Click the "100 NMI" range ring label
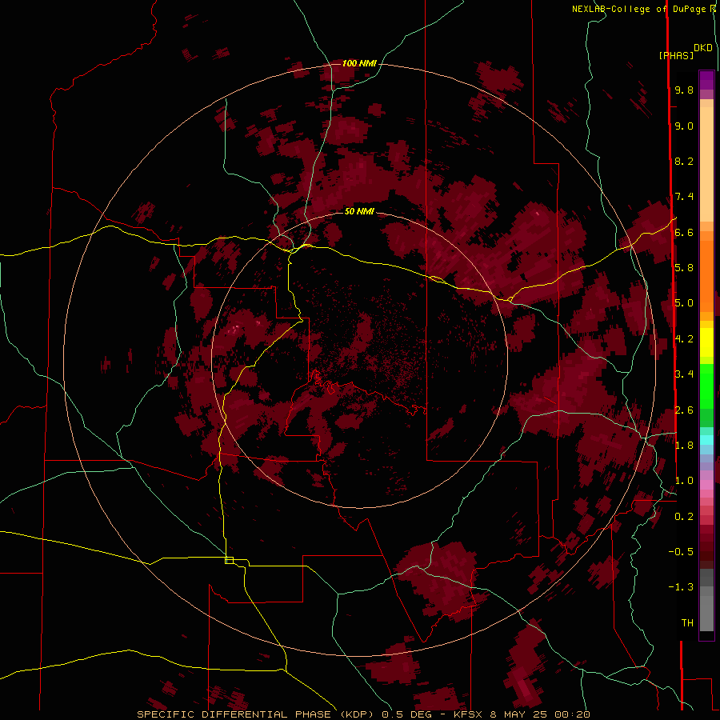Screen dimensions: 720x720 (359, 63)
